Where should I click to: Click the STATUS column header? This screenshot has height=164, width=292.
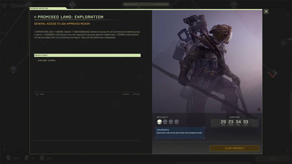click(x=126, y=94)
